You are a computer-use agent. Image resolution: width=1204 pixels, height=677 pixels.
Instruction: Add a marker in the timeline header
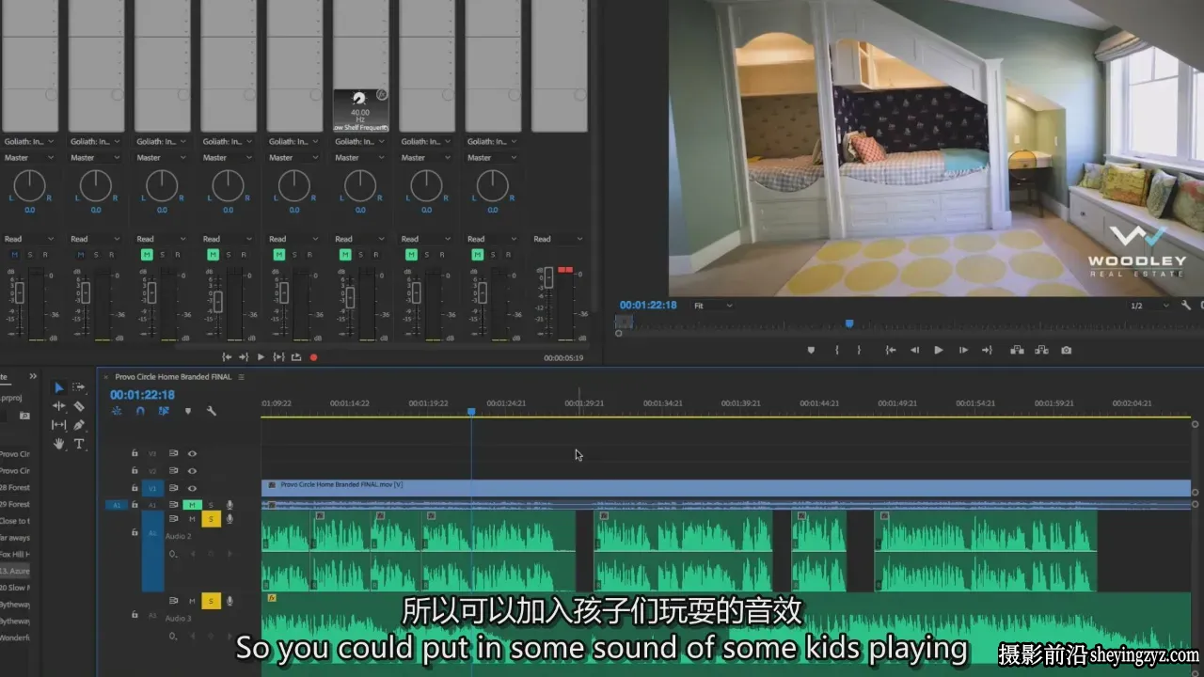187,411
